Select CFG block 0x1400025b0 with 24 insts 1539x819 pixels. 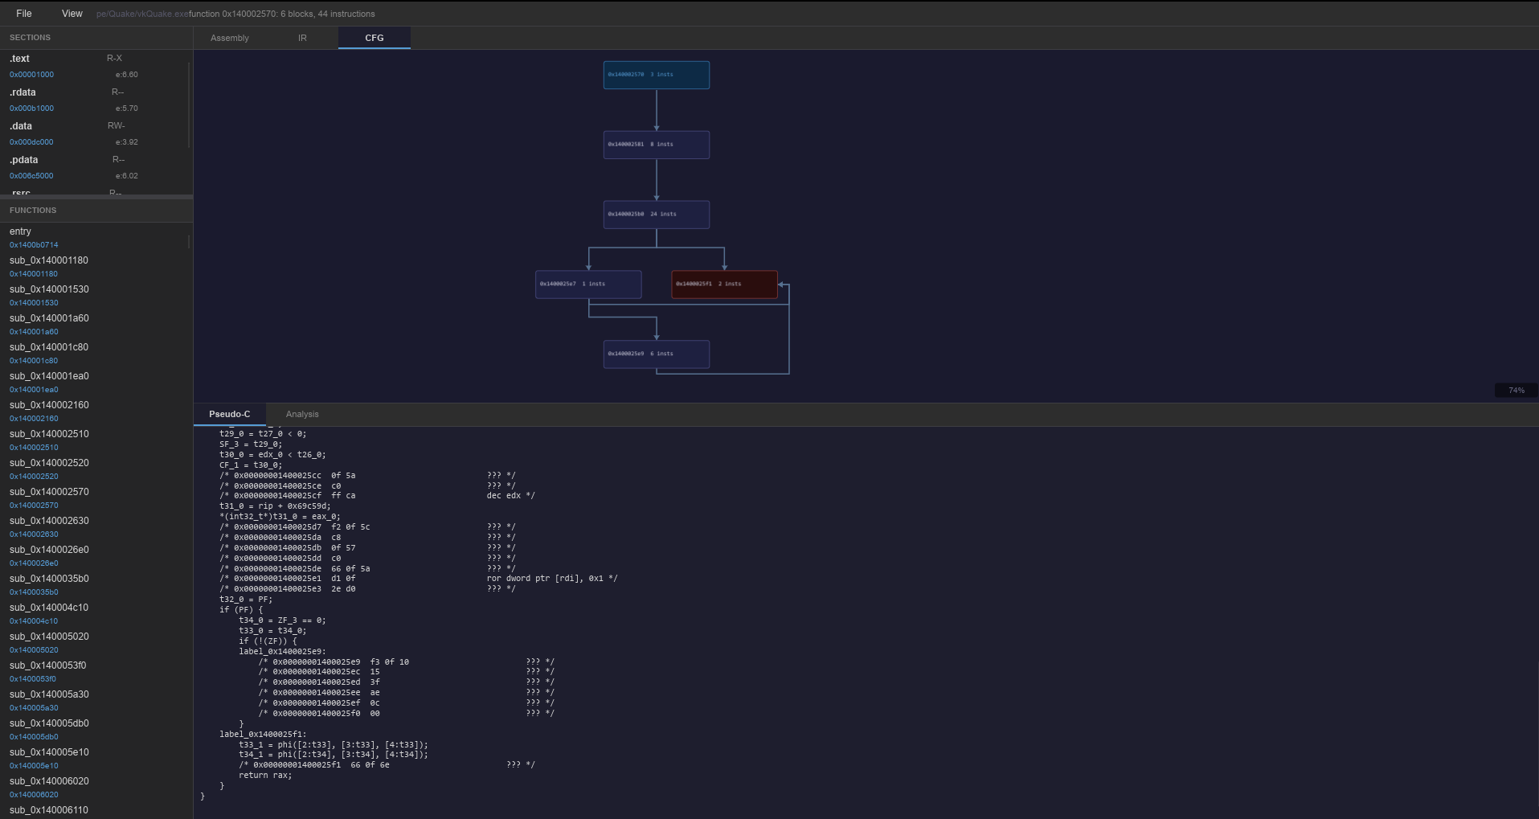click(x=657, y=215)
